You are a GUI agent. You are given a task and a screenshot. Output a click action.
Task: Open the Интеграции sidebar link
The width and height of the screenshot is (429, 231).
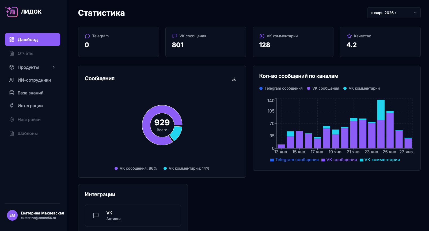click(x=30, y=106)
